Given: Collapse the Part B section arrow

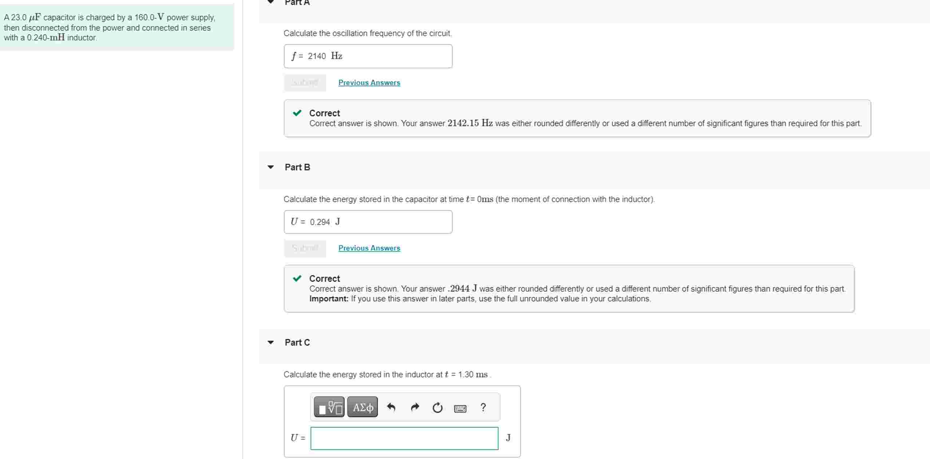Looking at the screenshot, I should [x=270, y=167].
